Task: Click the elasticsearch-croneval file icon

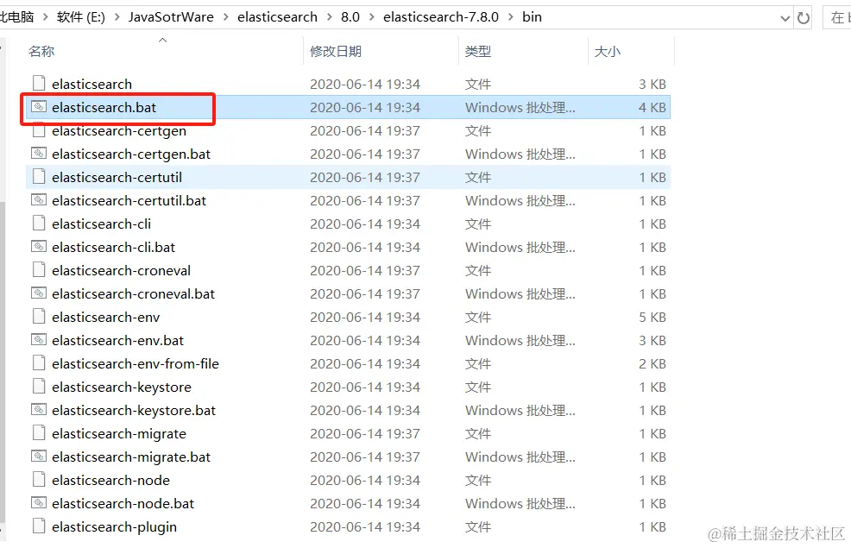Action: [39, 270]
